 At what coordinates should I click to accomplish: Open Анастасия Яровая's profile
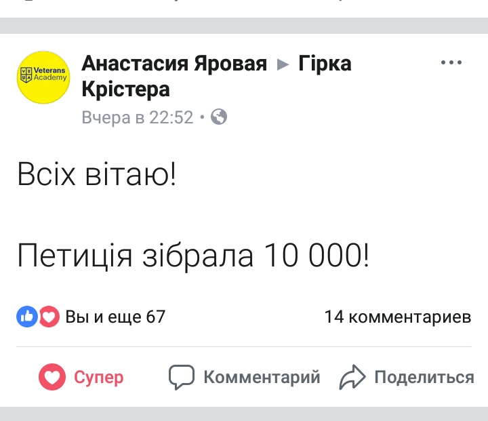click(174, 64)
